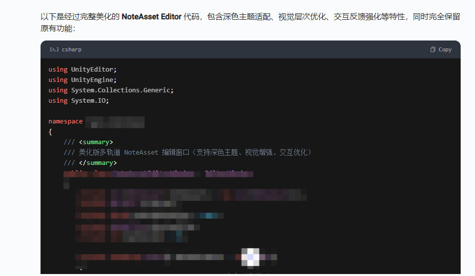The width and height of the screenshot is (475, 276).
Task: Click the Chinese NoteAsset summary comment line
Action: 188,152
